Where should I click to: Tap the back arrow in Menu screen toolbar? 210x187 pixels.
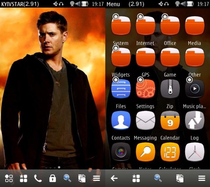(114, 178)
